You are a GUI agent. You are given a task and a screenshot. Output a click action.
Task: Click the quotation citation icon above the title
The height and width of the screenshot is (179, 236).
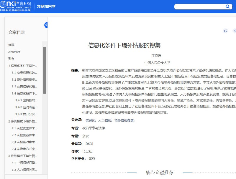click(225, 31)
